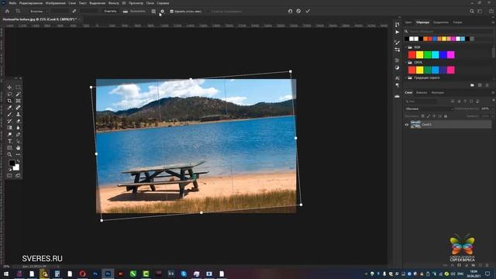The width and height of the screenshot is (496, 279).
Task: Open crop settings gear menu
Action: (162, 11)
